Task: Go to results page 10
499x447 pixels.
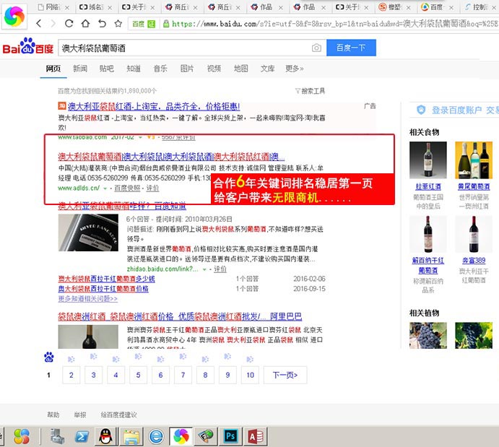Action: pos(250,375)
